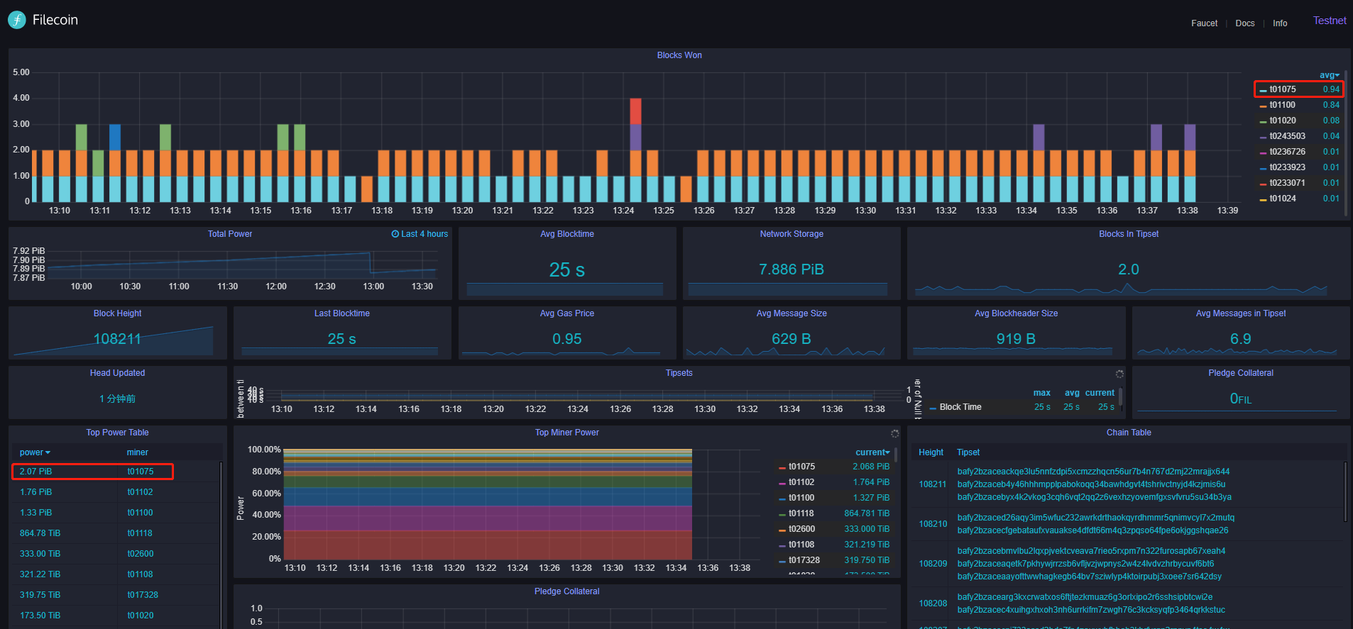1353x629 pixels.
Task: Click miner t01118 in Top Power Table
Action: pos(141,533)
